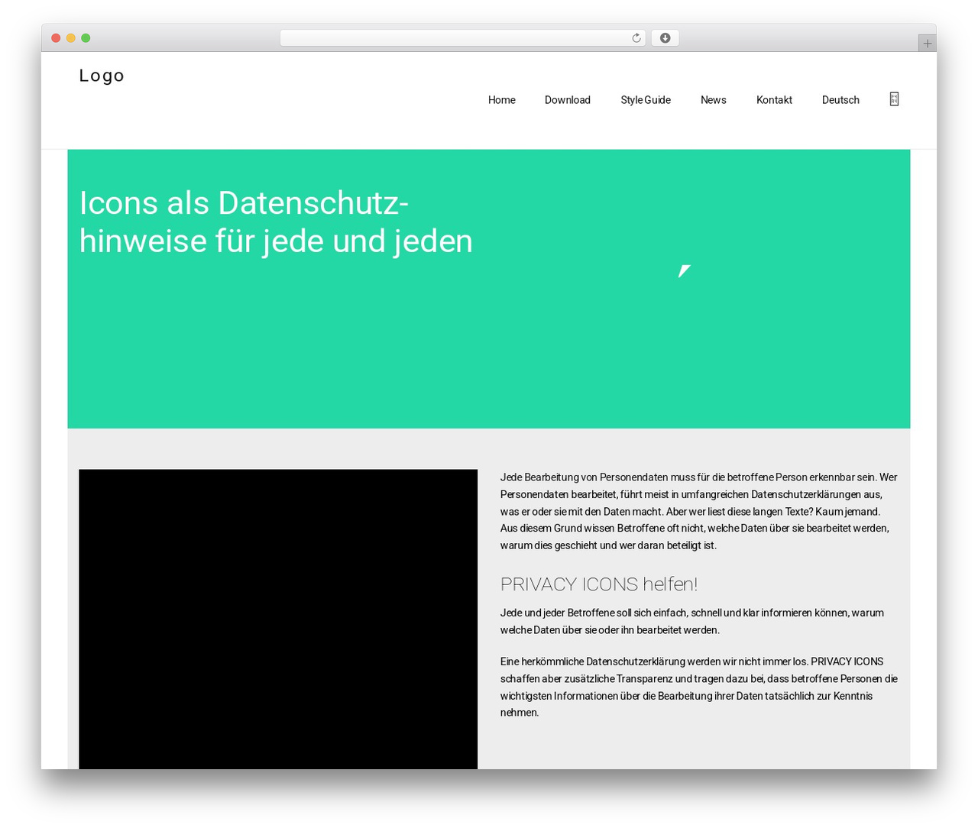Open the News menu item
Screen dimensions: 978x828
click(x=714, y=100)
